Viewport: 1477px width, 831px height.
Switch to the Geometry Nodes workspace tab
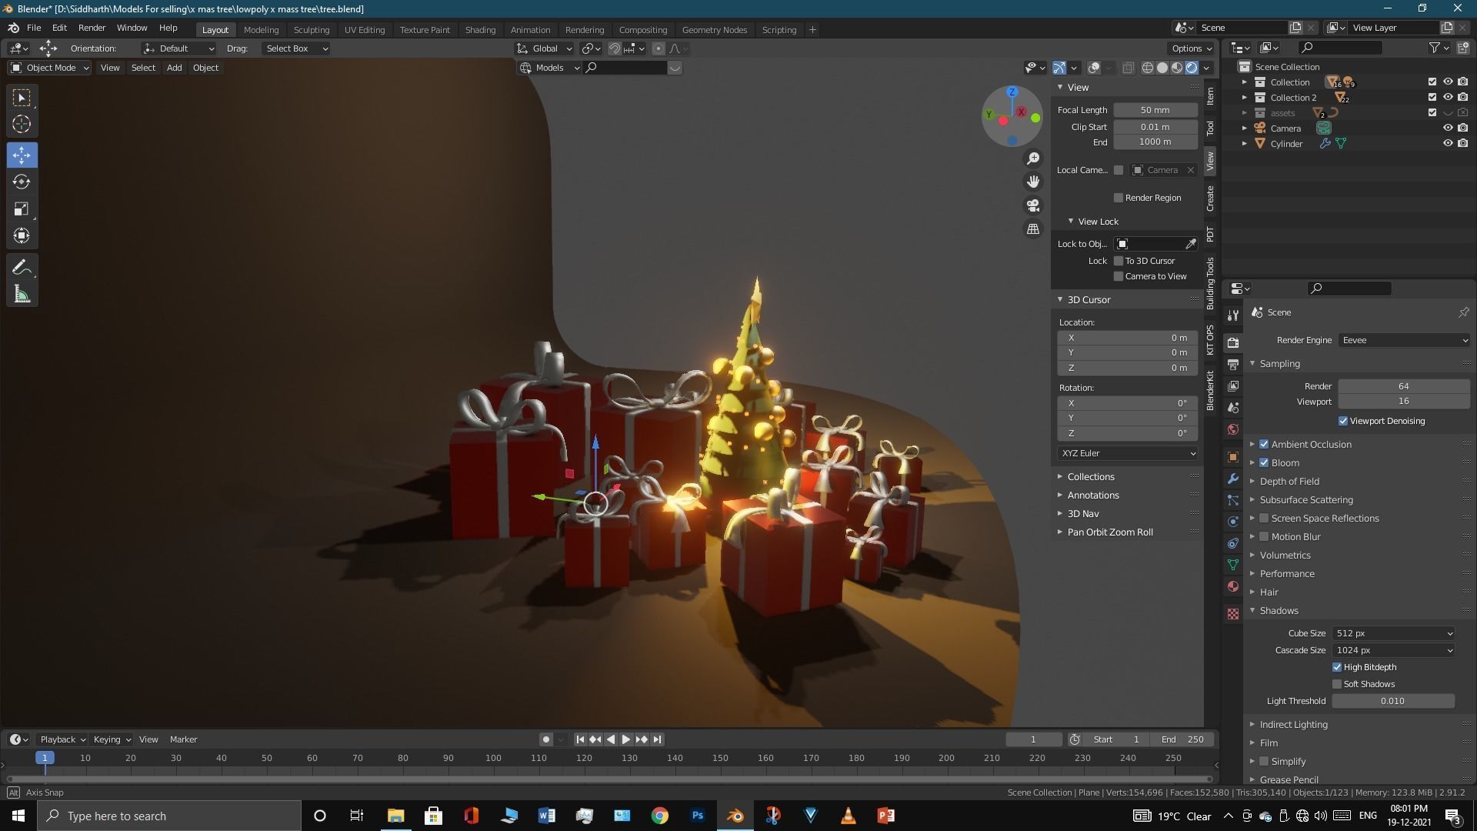pos(714,29)
